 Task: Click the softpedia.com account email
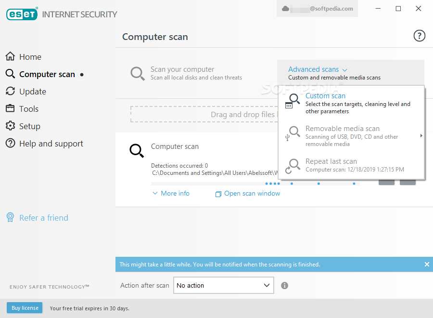coord(331,9)
